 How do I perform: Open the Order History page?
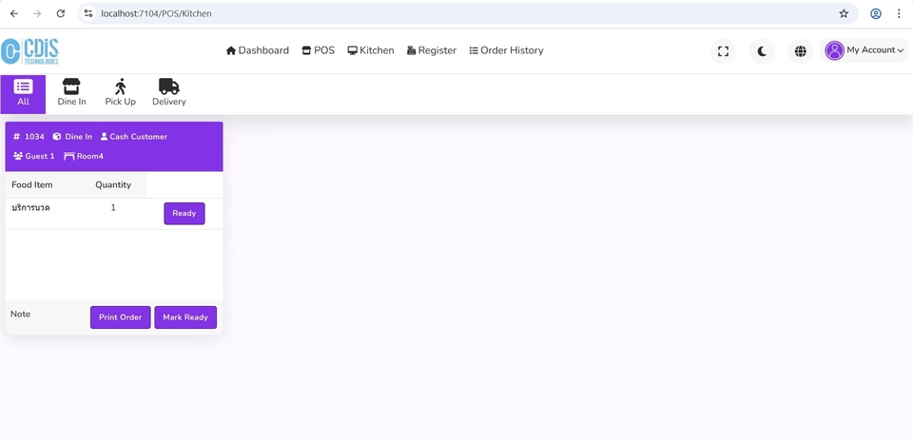(x=506, y=50)
